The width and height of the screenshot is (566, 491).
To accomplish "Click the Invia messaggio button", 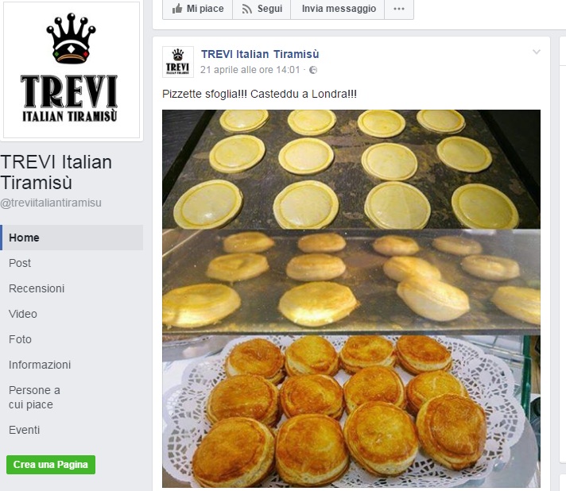I will [339, 9].
